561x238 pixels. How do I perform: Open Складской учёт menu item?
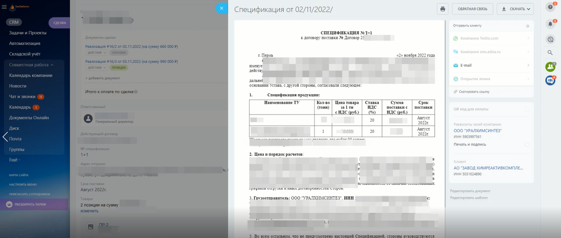(25, 54)
